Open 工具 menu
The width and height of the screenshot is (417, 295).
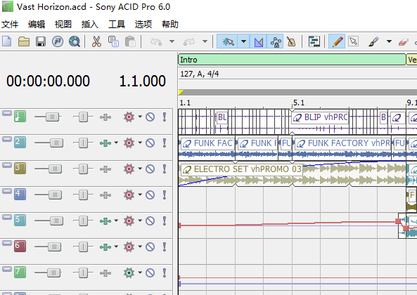[117, 25]
